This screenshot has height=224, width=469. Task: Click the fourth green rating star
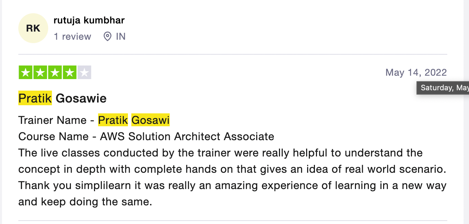(70, 73)
